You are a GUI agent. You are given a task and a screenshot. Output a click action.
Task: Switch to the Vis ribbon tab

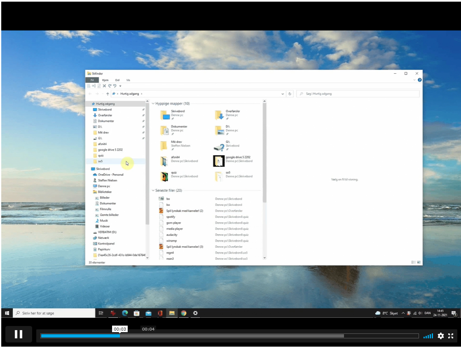click(x=128, y=80)
